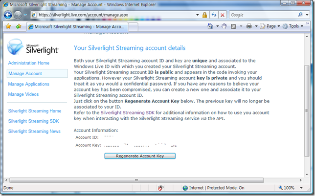Click the 'Your Silverlight Streaming account details' heading

click(x=130, y=48)
